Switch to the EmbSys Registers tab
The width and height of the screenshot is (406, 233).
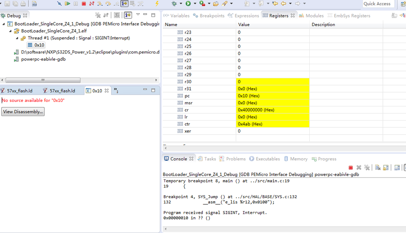[x=349, y=15]
